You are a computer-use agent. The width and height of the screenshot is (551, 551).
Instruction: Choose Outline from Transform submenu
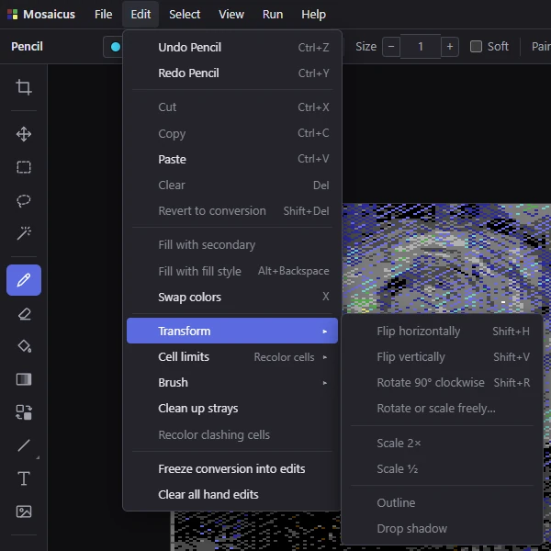click(442, 503)
